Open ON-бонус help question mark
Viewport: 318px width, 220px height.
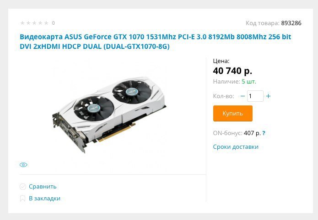tap(264, 133)
